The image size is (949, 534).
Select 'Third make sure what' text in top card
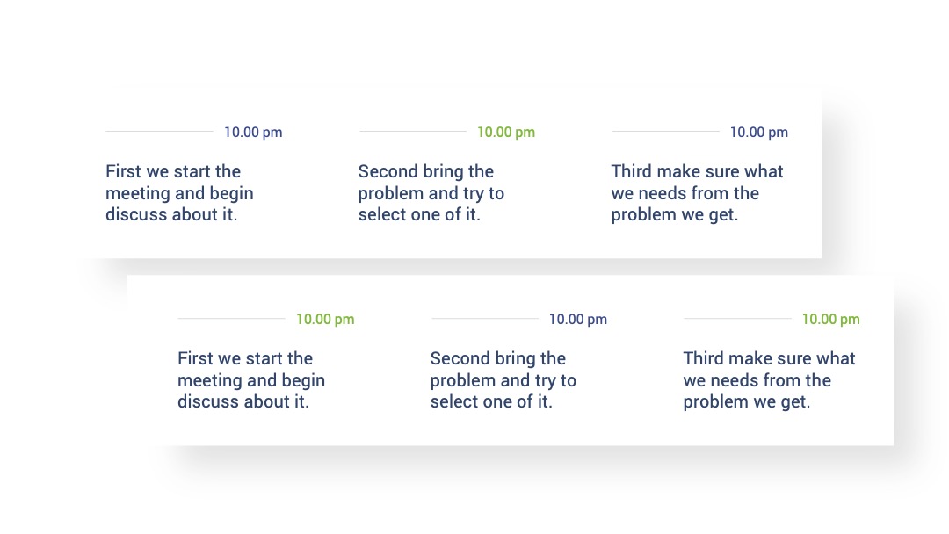(697, 171)
